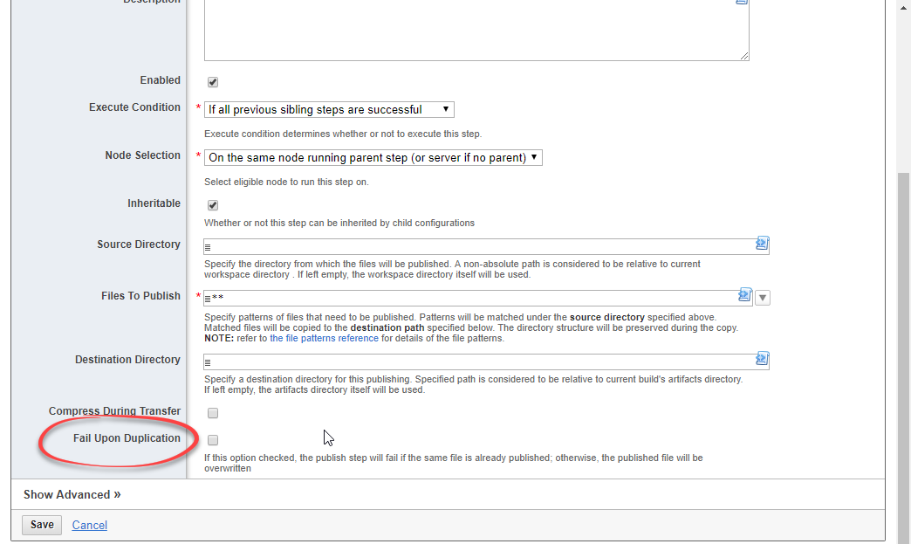Open script helper icon for Destination Directory
Viewport: 911px width, 544px height.
[x=762, y=359]
